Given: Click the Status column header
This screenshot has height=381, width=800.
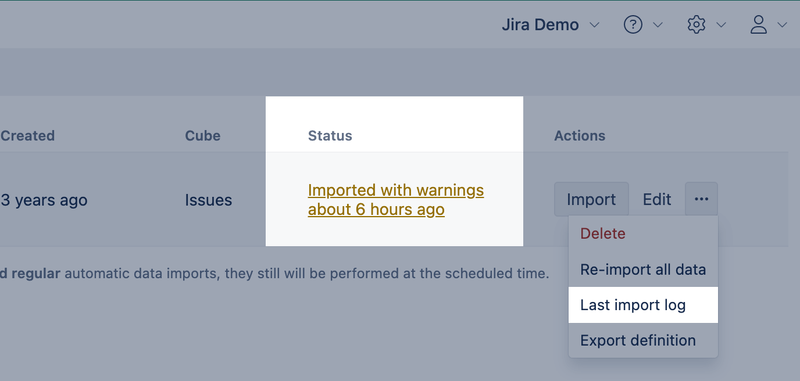Looking at the screenshot, I should coord(330,136).
